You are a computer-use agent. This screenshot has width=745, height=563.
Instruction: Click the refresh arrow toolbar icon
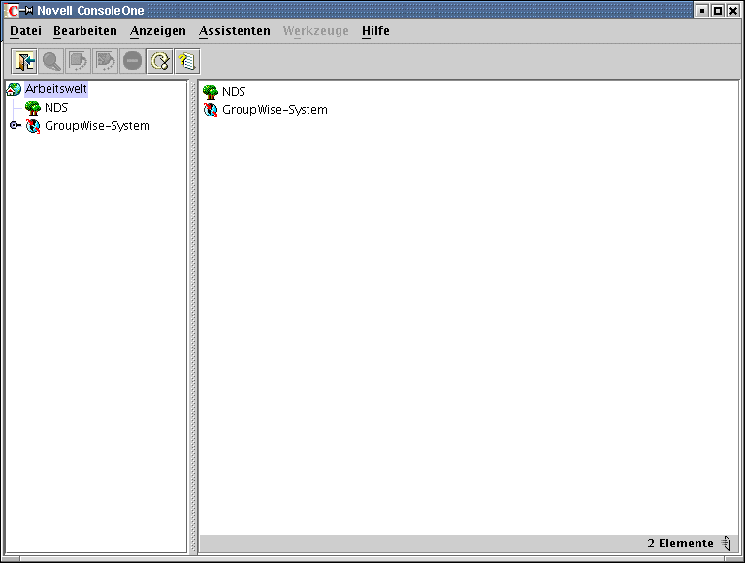click(x=160, y=61)
